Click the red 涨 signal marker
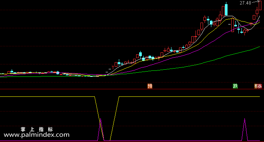264x142 pixels. coord(259,86)
